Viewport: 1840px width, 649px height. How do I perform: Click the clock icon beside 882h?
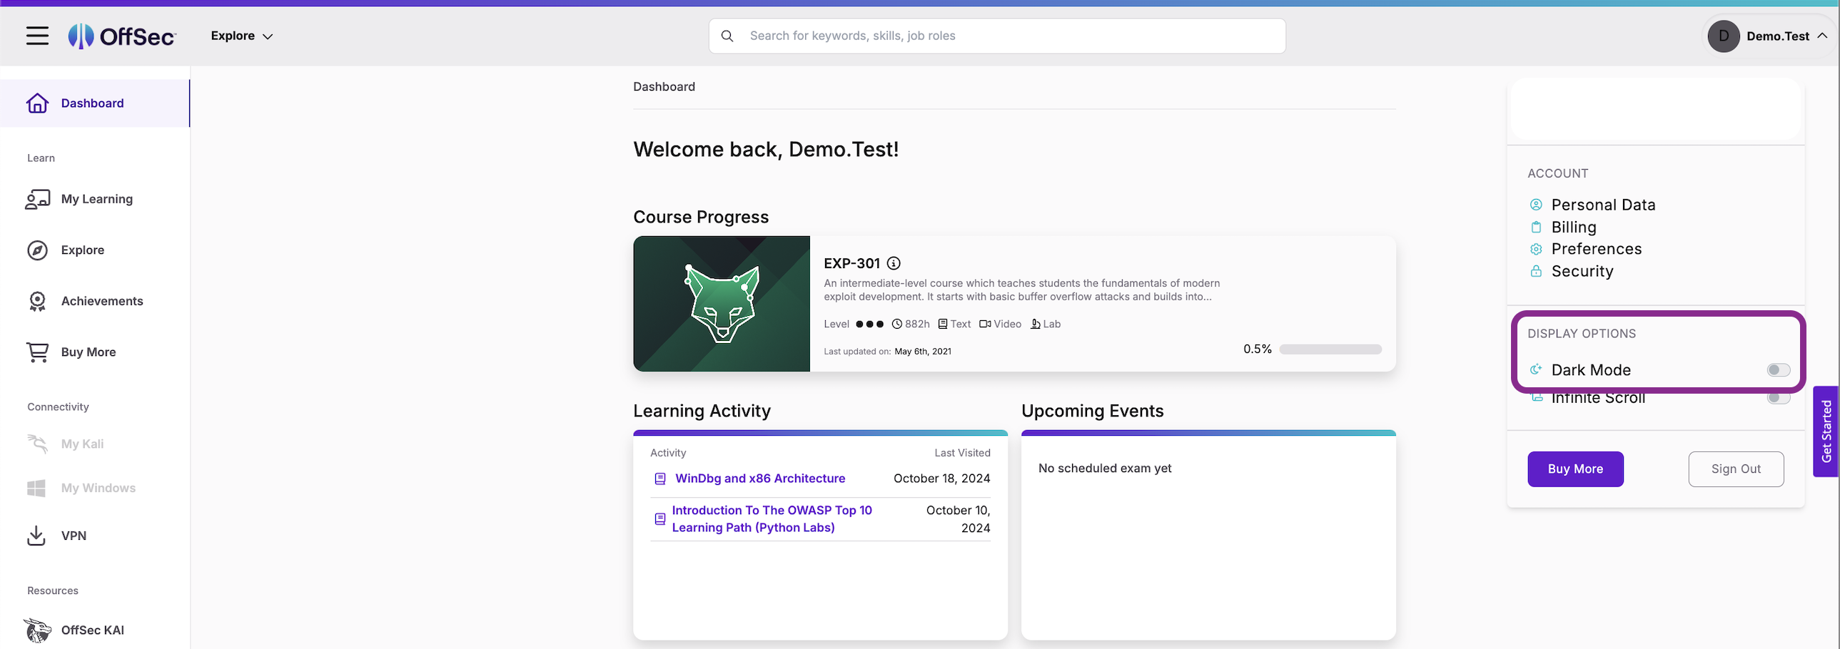click(x=896, y=324)
